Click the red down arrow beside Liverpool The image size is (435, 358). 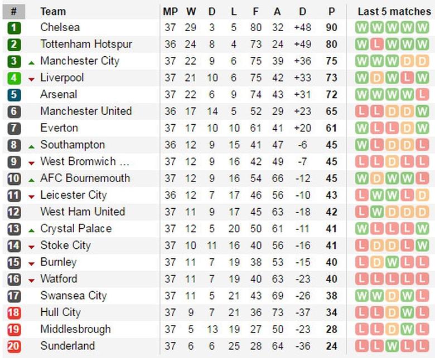31,79
